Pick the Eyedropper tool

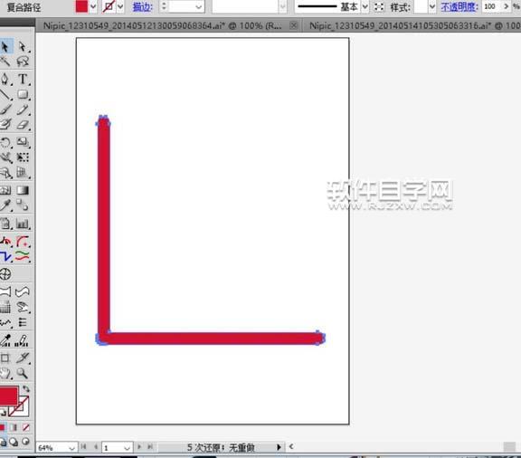tap(5, 205)
